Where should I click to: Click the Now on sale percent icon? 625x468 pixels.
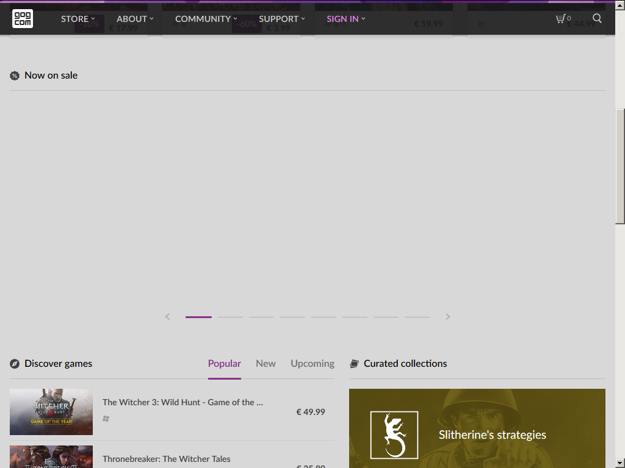coord(15,76)
